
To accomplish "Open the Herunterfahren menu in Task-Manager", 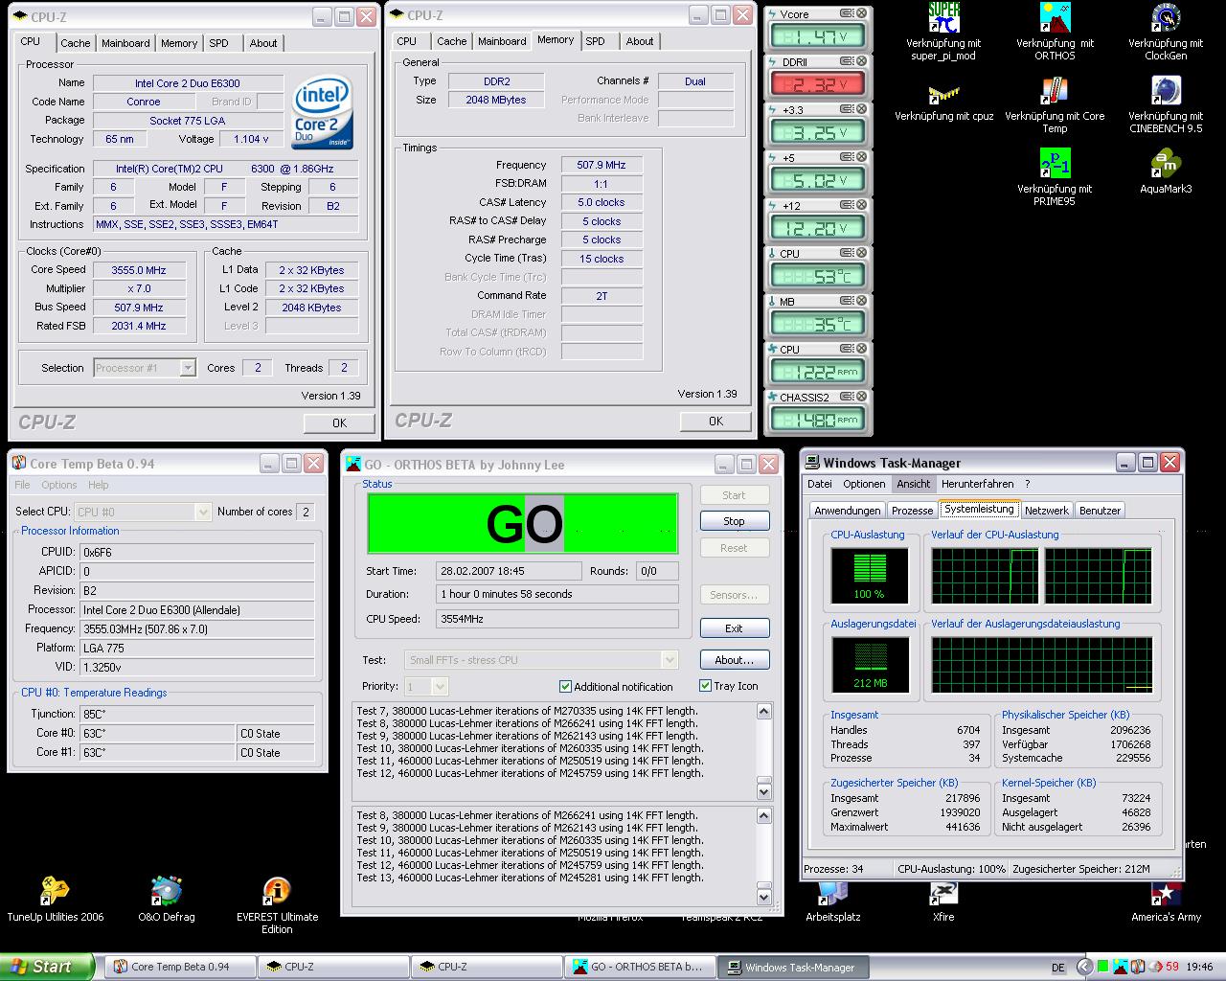I will (977, 484).
